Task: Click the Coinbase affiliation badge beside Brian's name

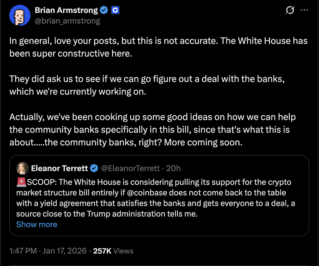Action: tap(115, 10)
